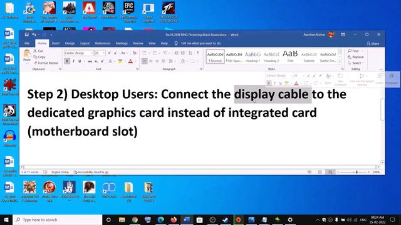
Task: Click the Windows Start button
Action: pos(6,219)
